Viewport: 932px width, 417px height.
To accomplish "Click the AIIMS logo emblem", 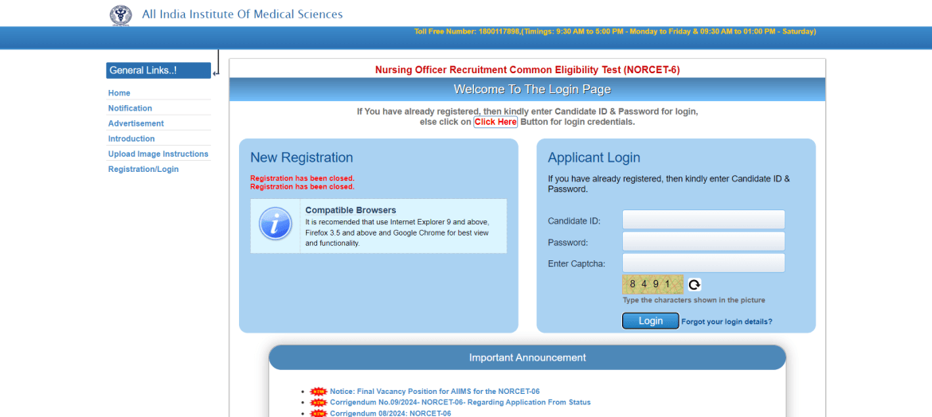I will [121, 14].
